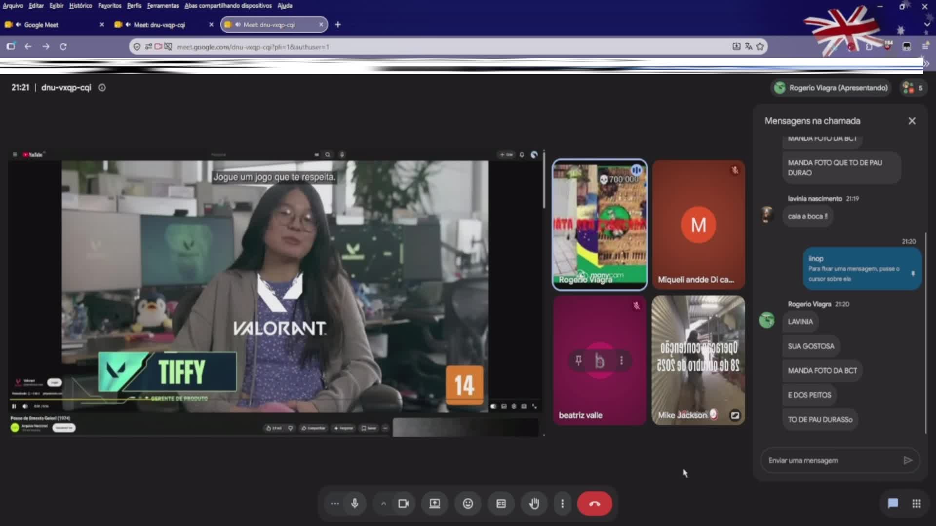Toggle the chat panel icon
936x526 pixels.
click(x=893, y=504)
